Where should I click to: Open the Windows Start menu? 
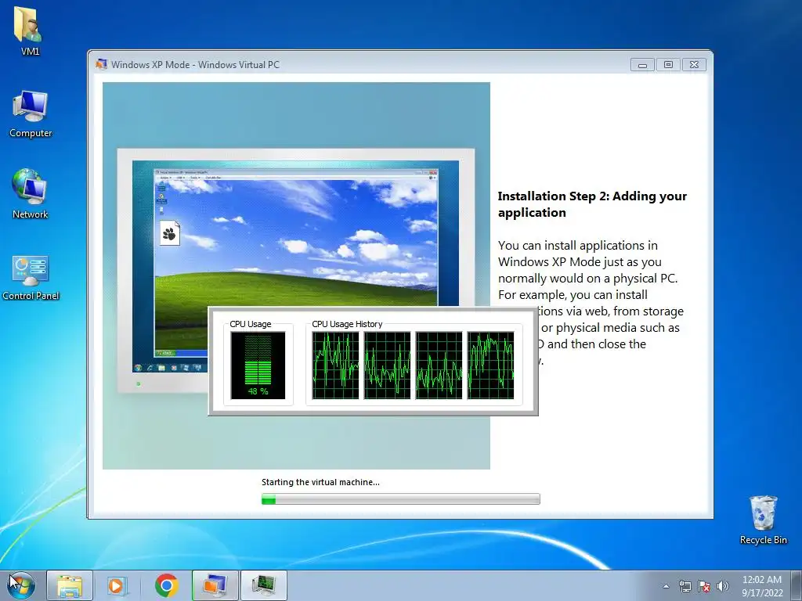(21, 585)
